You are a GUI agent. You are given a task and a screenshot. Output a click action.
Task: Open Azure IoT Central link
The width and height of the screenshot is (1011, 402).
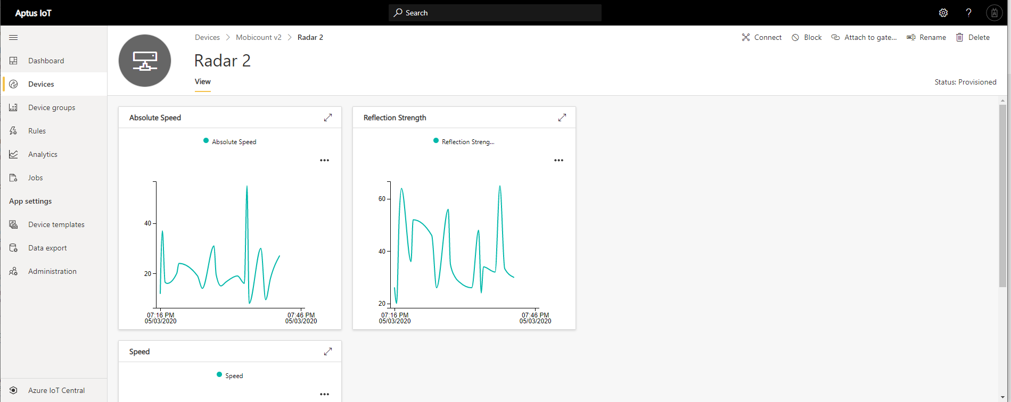(53, 390)
